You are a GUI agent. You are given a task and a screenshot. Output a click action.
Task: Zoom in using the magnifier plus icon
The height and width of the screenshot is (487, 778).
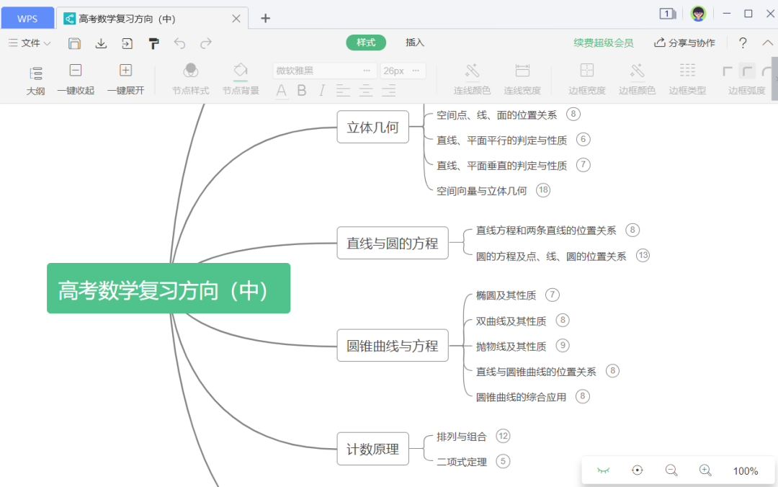coord(705,470)
